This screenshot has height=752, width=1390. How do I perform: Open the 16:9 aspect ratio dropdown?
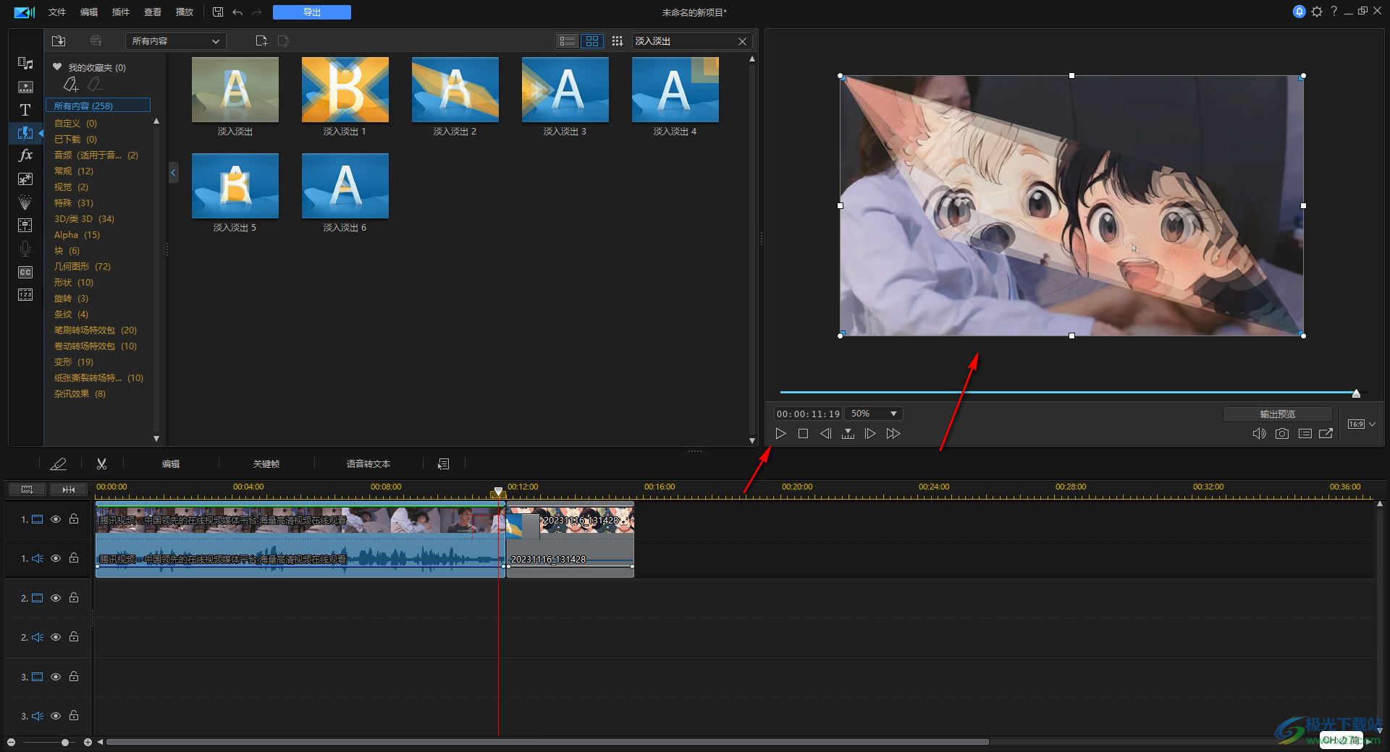pos(1361,424)
